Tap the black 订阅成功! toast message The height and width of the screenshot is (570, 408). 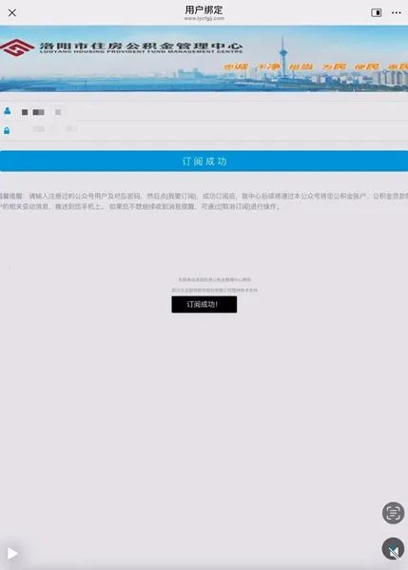point(204,304)
